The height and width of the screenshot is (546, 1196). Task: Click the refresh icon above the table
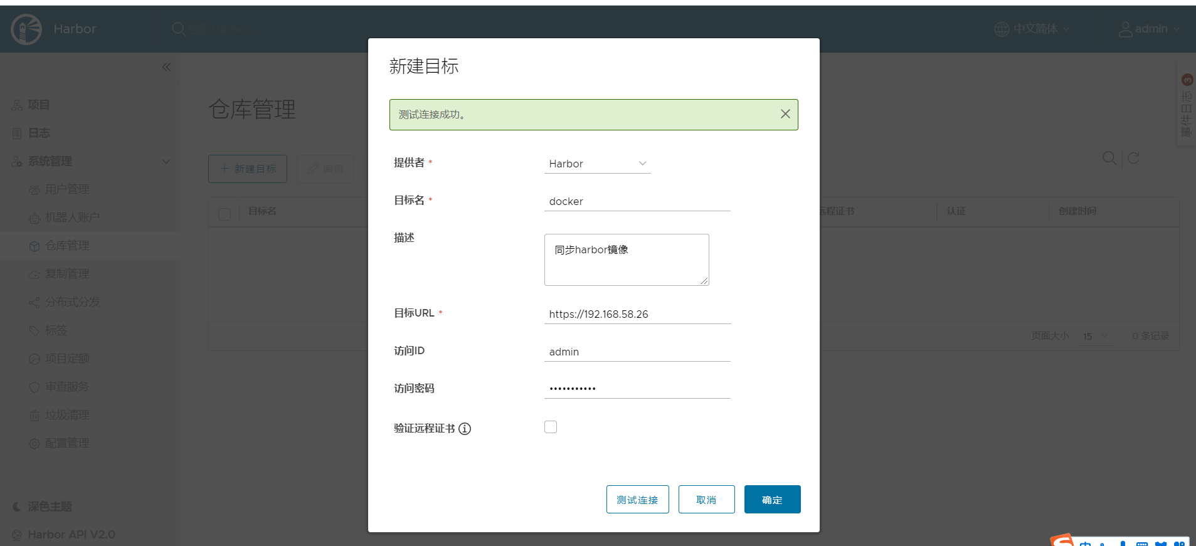[x=1133, y=158]
